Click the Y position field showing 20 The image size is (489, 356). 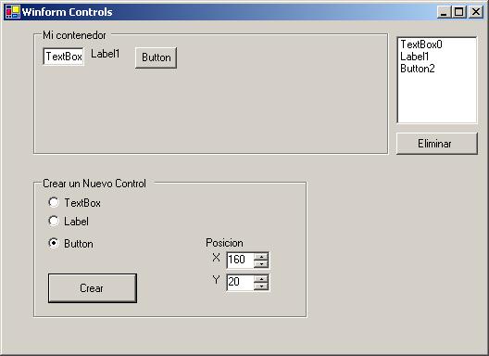click(x=240, y=283)
